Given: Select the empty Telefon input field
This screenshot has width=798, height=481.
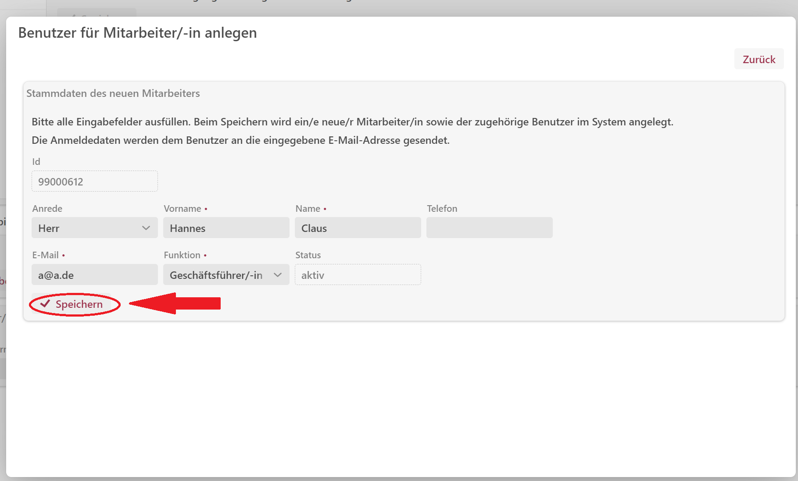Looking at the screenshot, I should coord(489,228).
